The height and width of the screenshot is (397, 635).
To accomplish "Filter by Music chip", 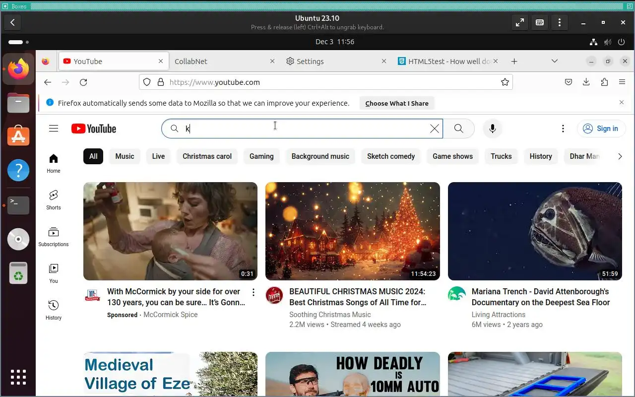I will [125, 156].
